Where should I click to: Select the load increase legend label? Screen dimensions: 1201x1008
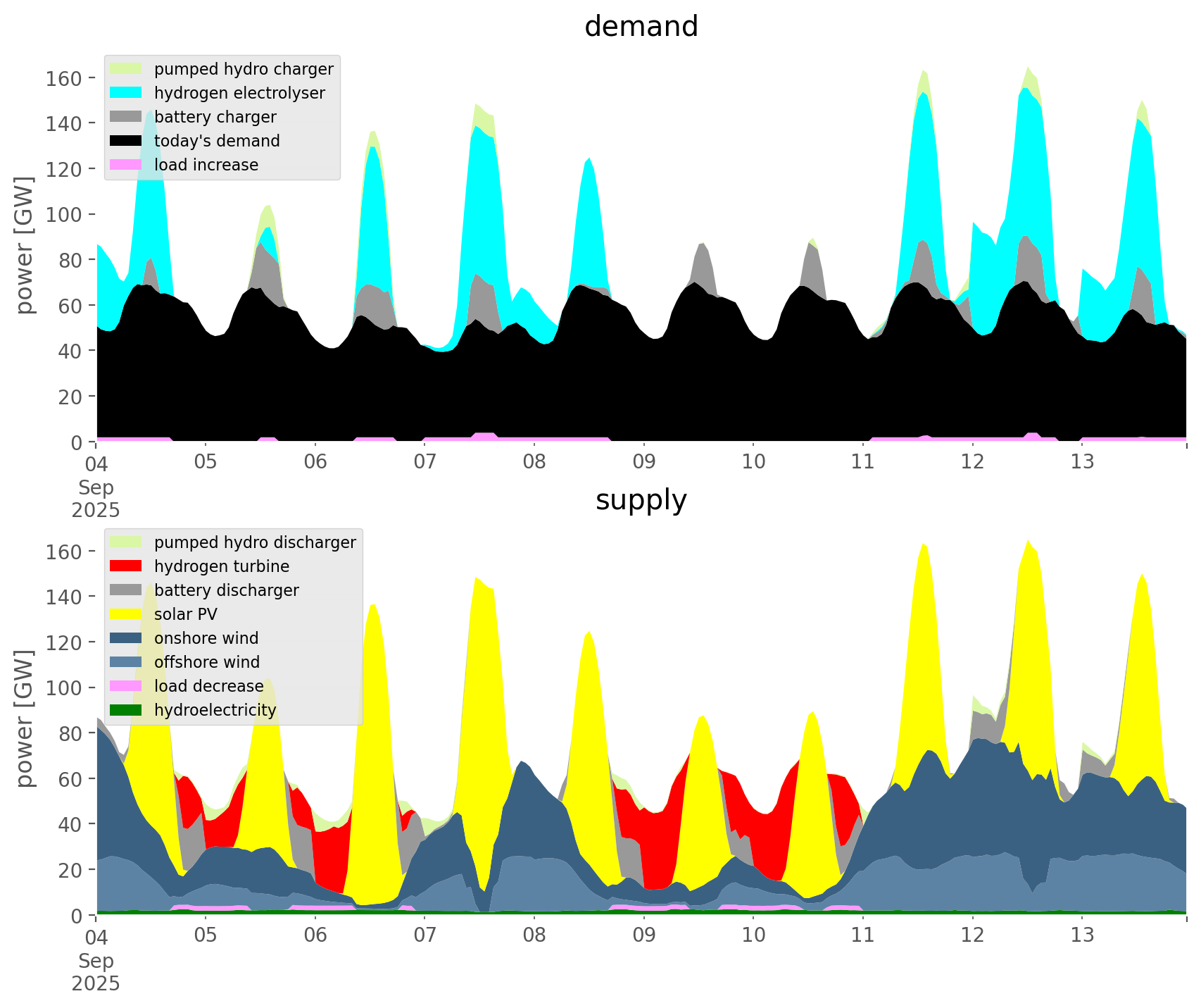point(206,165)
